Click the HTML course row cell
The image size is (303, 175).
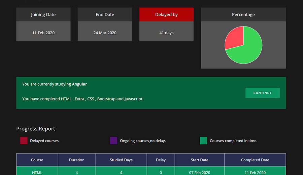[x=37, y=172]
